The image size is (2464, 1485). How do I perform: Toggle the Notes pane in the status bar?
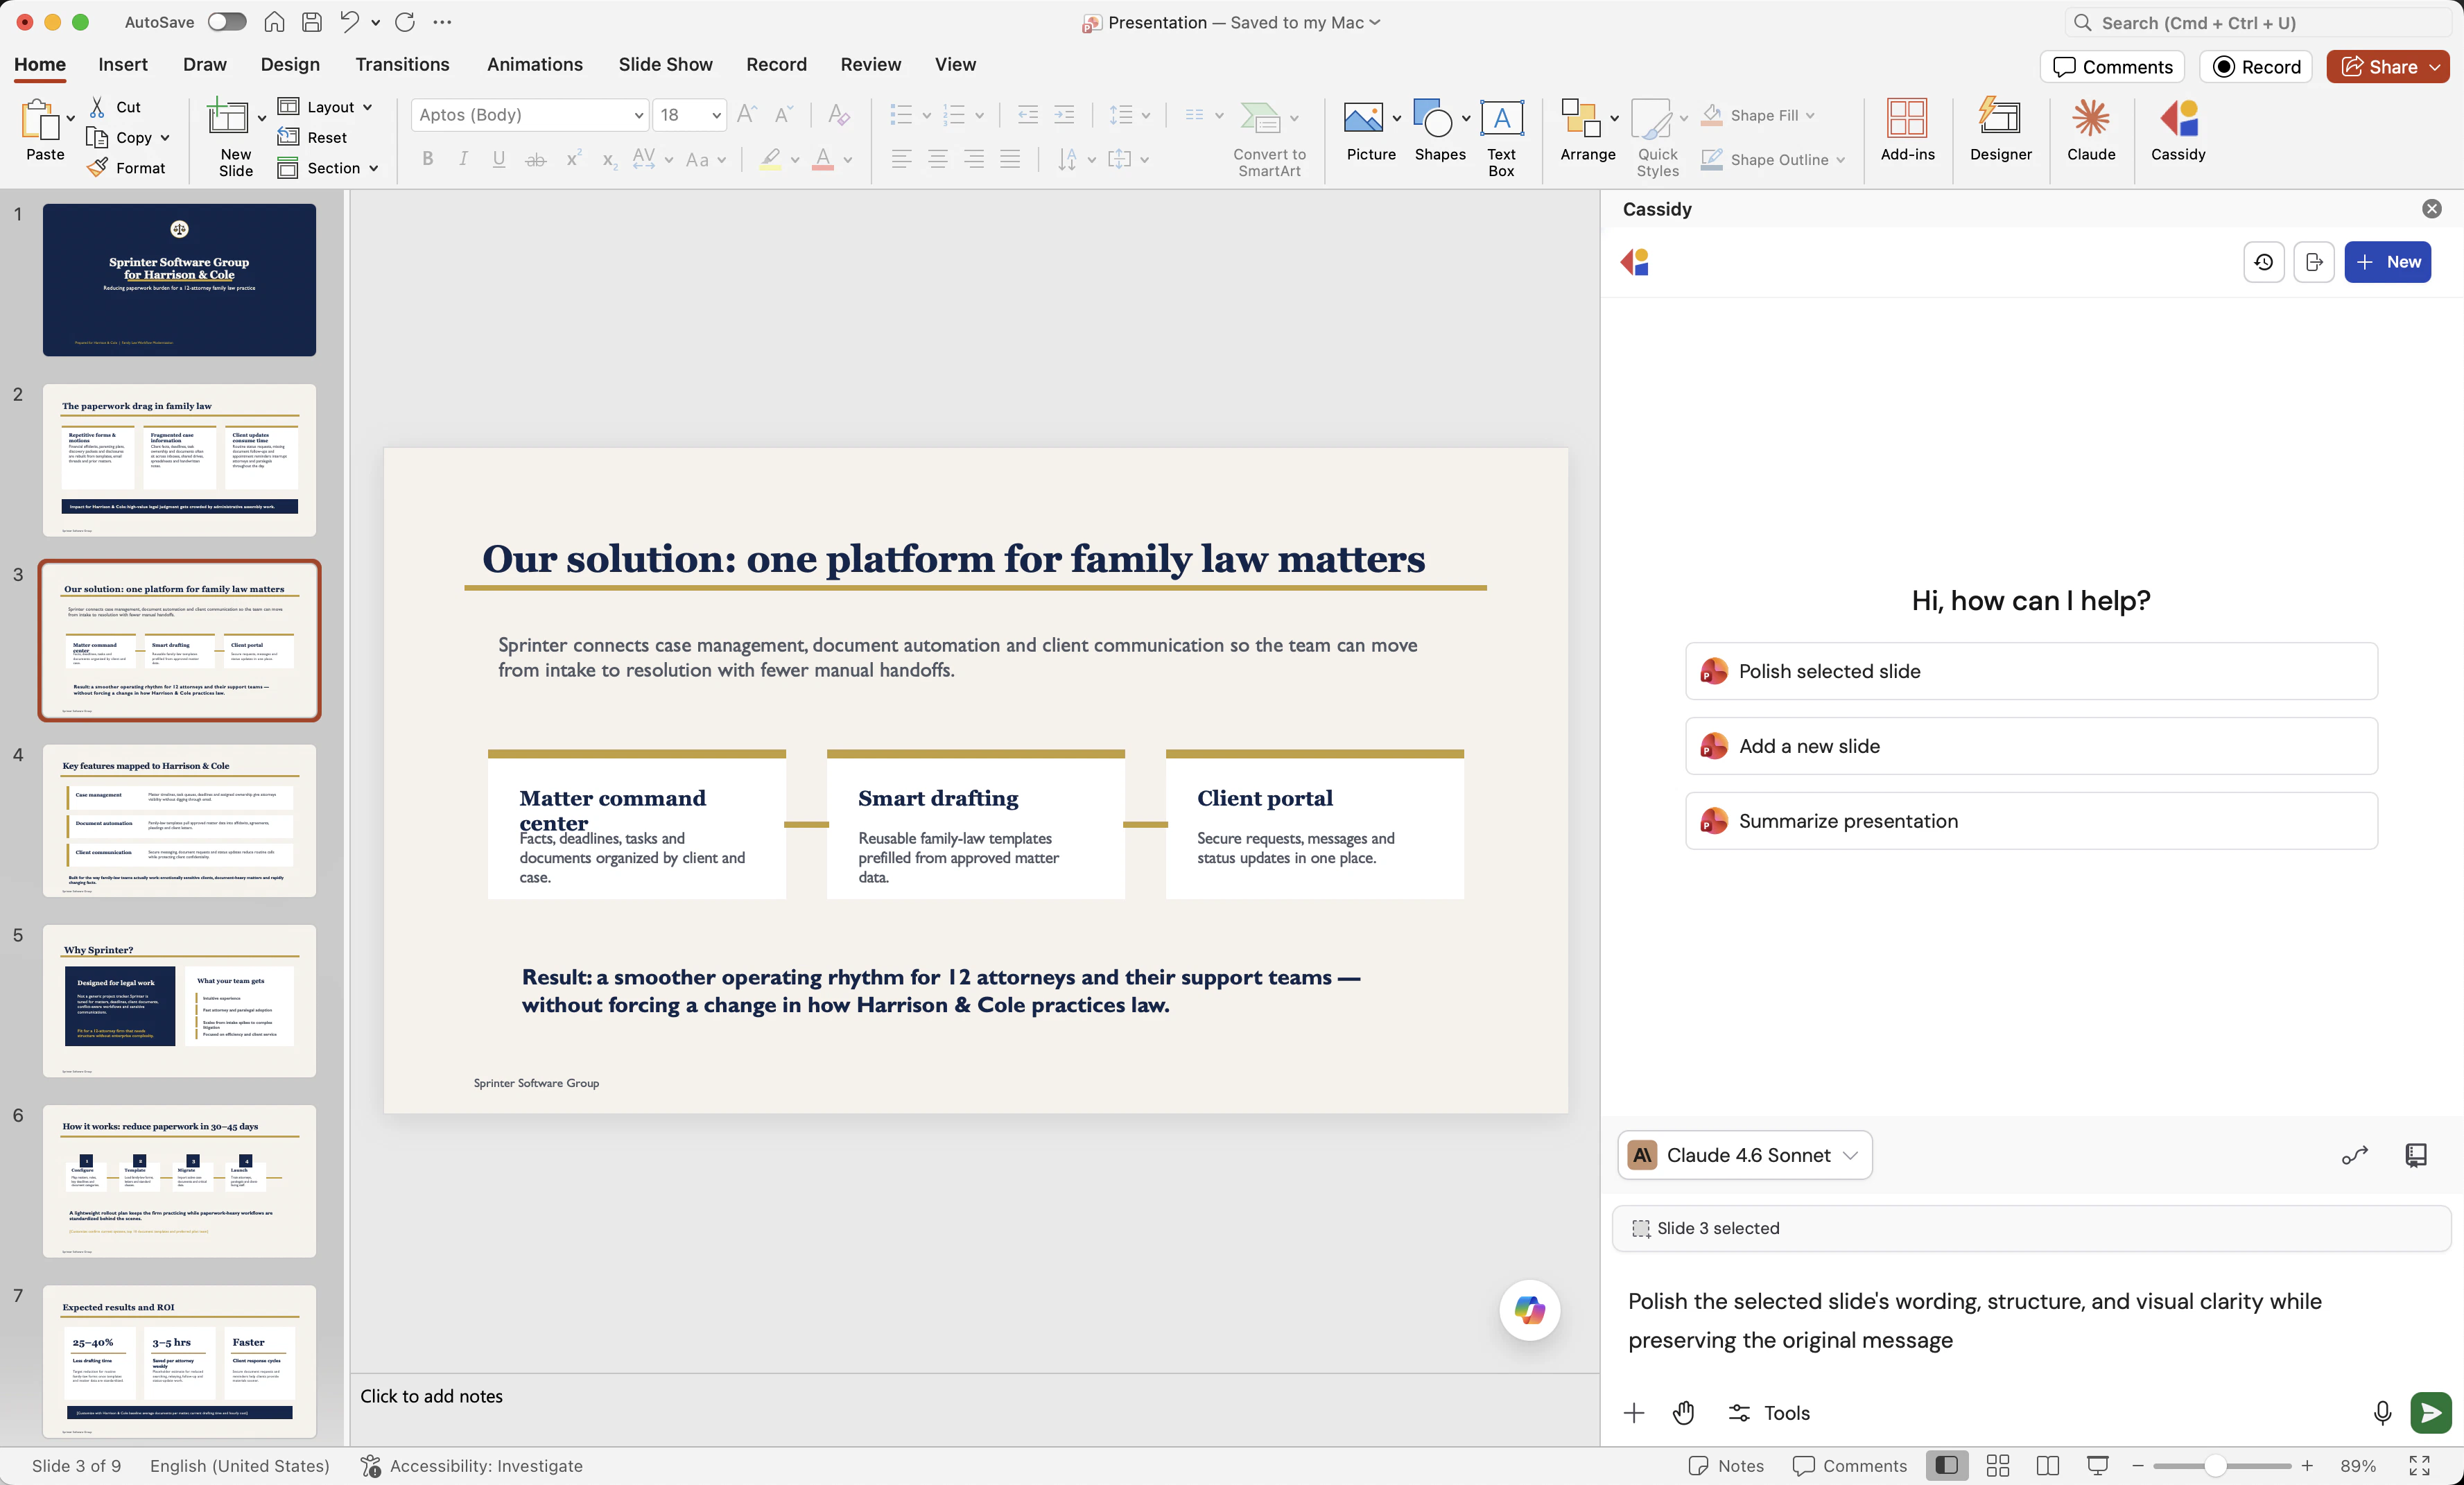[x=1725, y=1465]
